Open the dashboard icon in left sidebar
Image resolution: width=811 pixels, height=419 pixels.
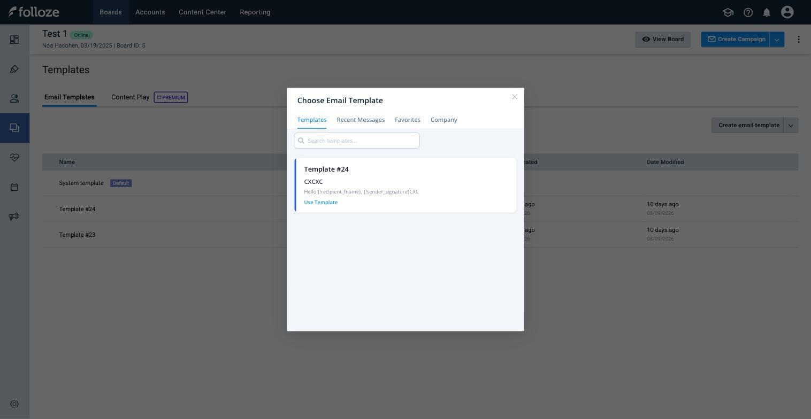click(x=14, y=40)
